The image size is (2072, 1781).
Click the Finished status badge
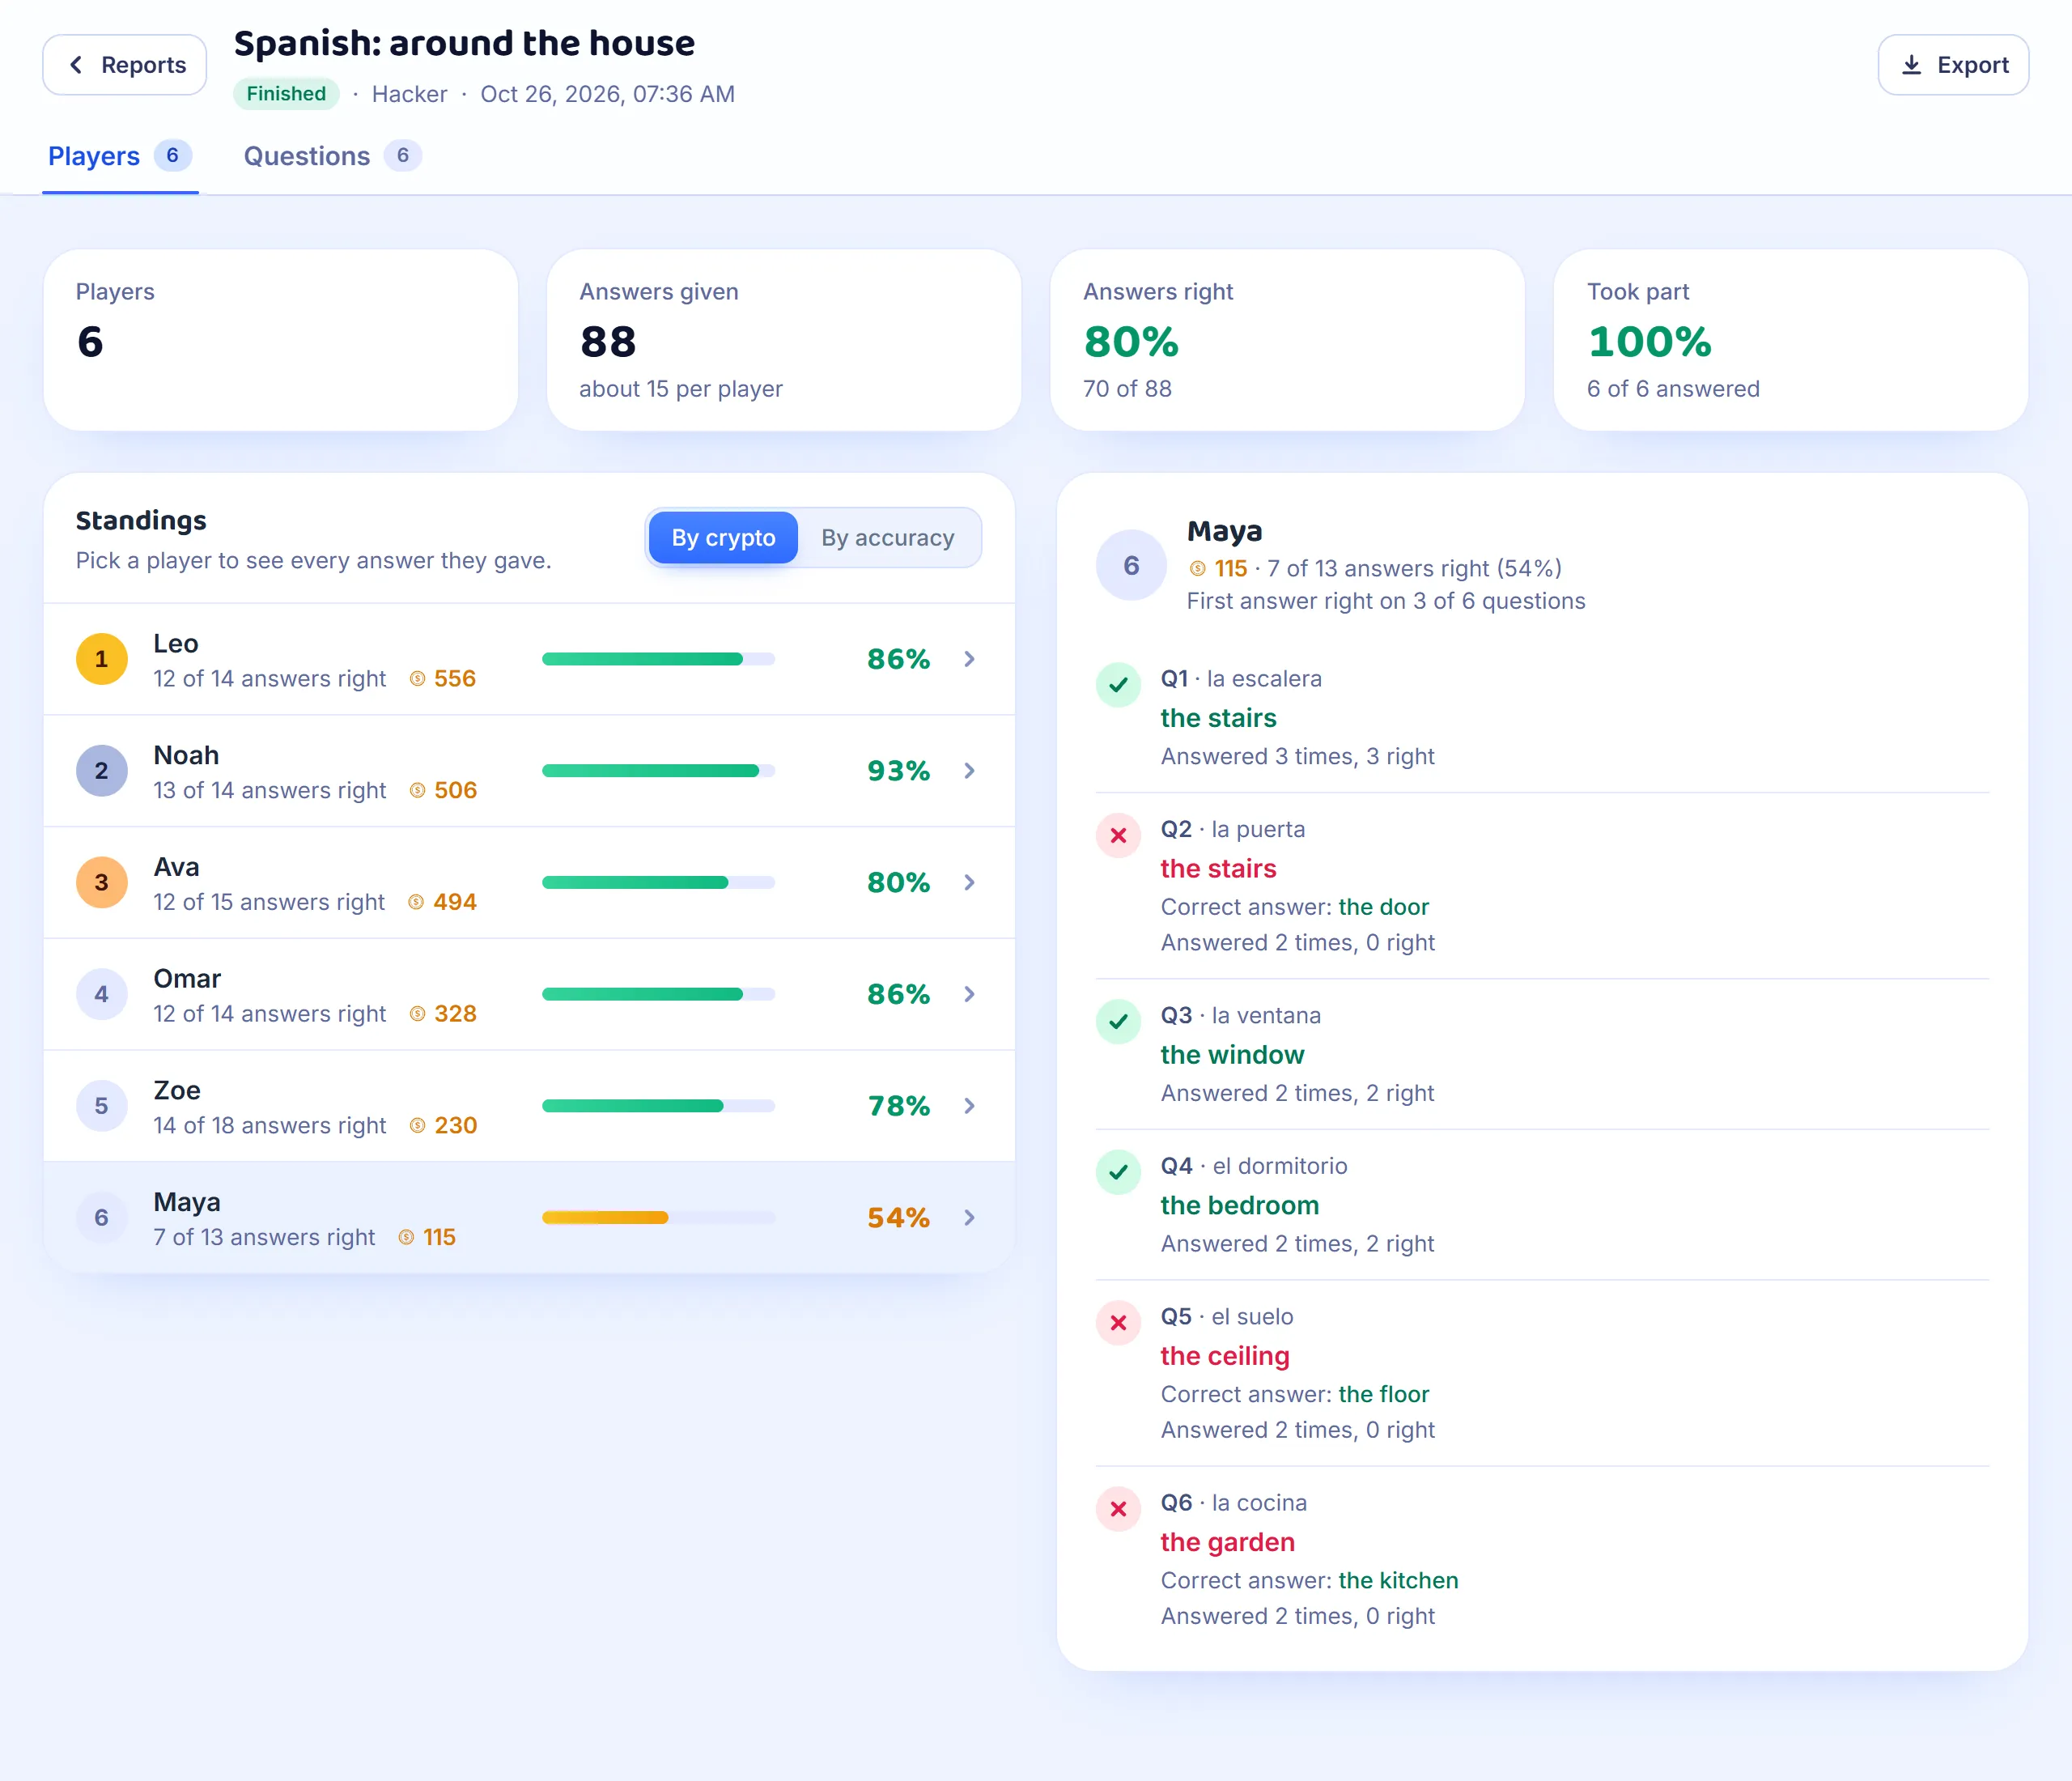pyautogui.click(x=286, y=94)
